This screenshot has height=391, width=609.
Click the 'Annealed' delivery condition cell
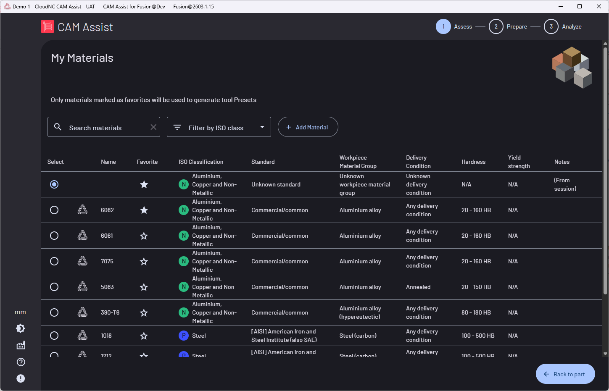[418, 287]
